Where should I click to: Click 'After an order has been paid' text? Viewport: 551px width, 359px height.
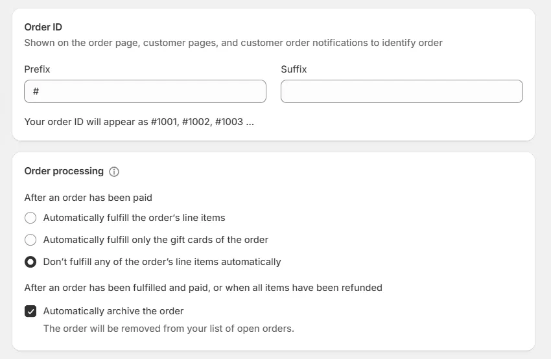pyautogui.click(x=88, y=198)
